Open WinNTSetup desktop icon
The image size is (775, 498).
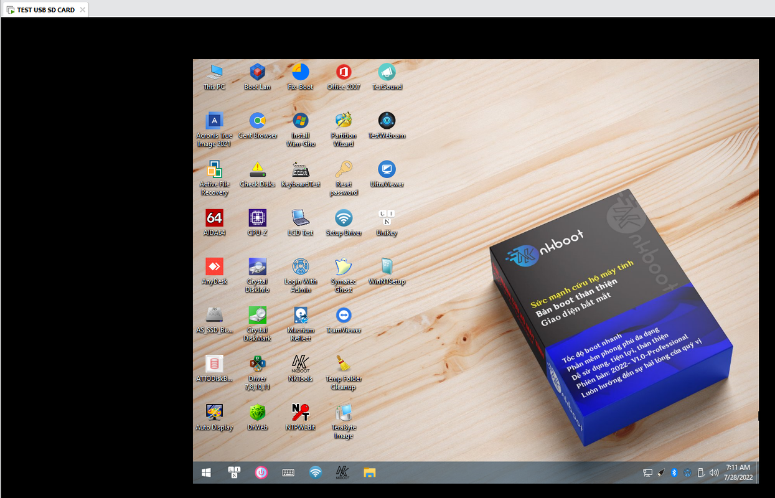pyautogui.click(x=387, y=271)
